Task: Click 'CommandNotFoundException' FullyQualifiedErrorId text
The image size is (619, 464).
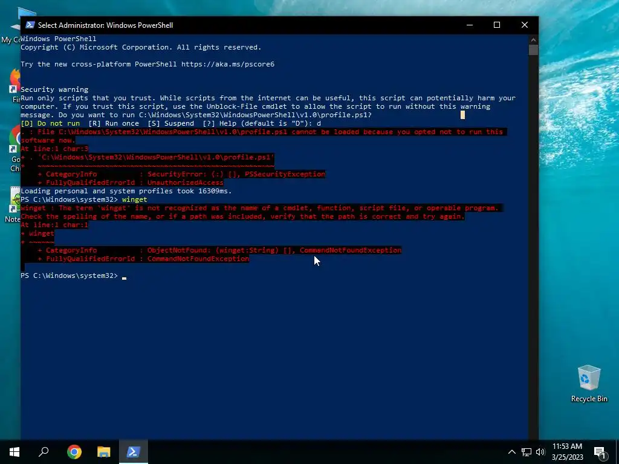Action: point(198,259)
